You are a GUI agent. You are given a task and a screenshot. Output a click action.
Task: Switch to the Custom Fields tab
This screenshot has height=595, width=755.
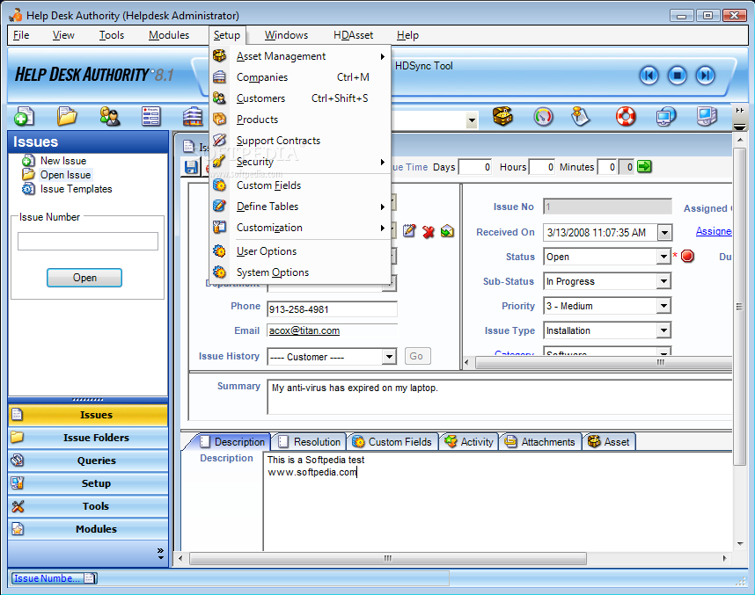(392, 441)
